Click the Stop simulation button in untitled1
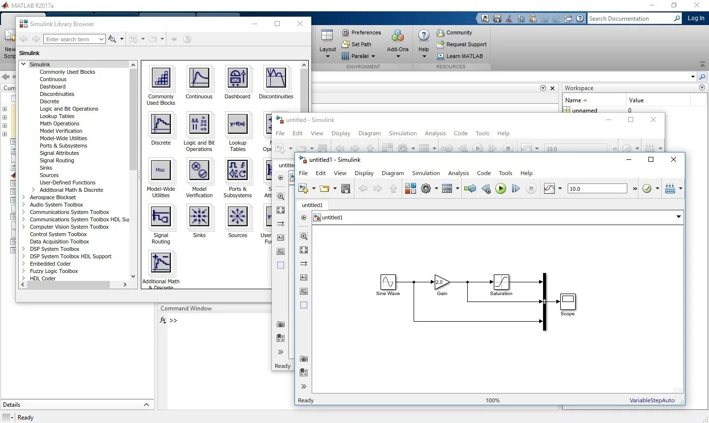709x423 pixels. point(531,188)
